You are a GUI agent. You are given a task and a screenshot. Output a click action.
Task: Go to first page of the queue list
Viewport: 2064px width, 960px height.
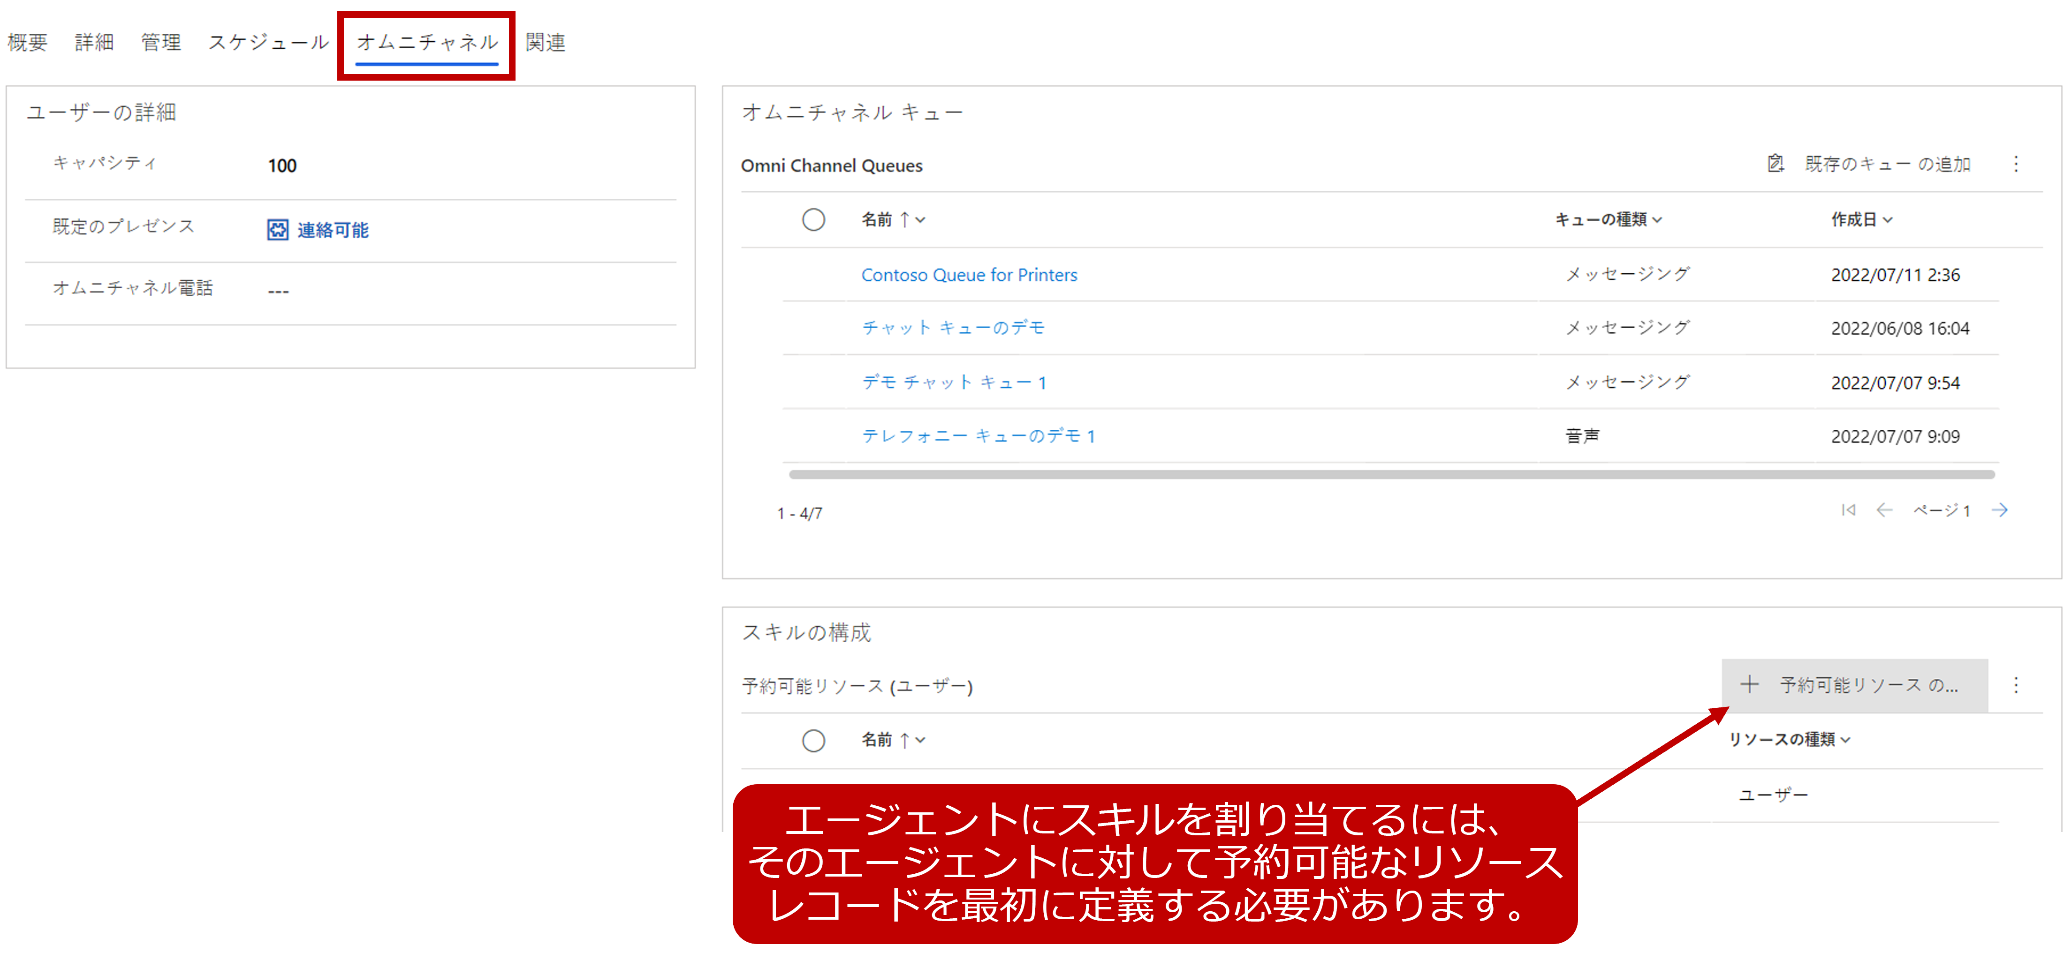tap(1848, 510)
